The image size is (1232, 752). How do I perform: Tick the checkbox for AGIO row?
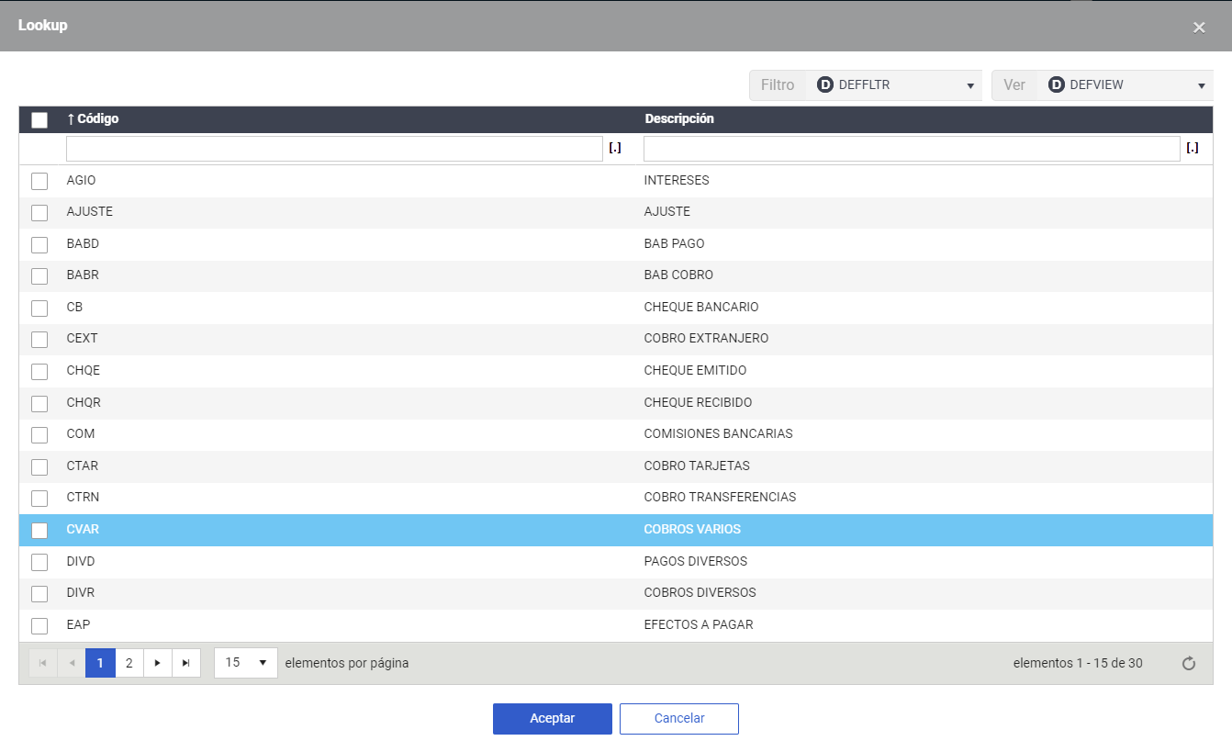click(39, 182)
